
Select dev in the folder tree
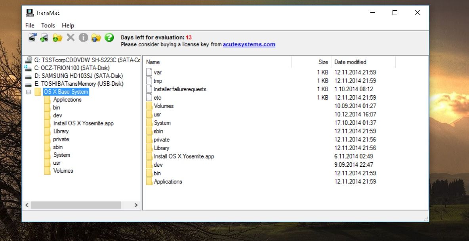(x=58, y=115)
